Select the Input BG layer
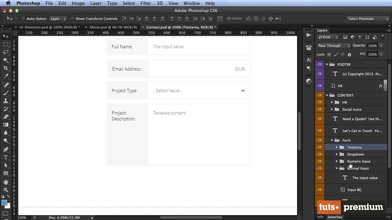 (x=354, y=190)
